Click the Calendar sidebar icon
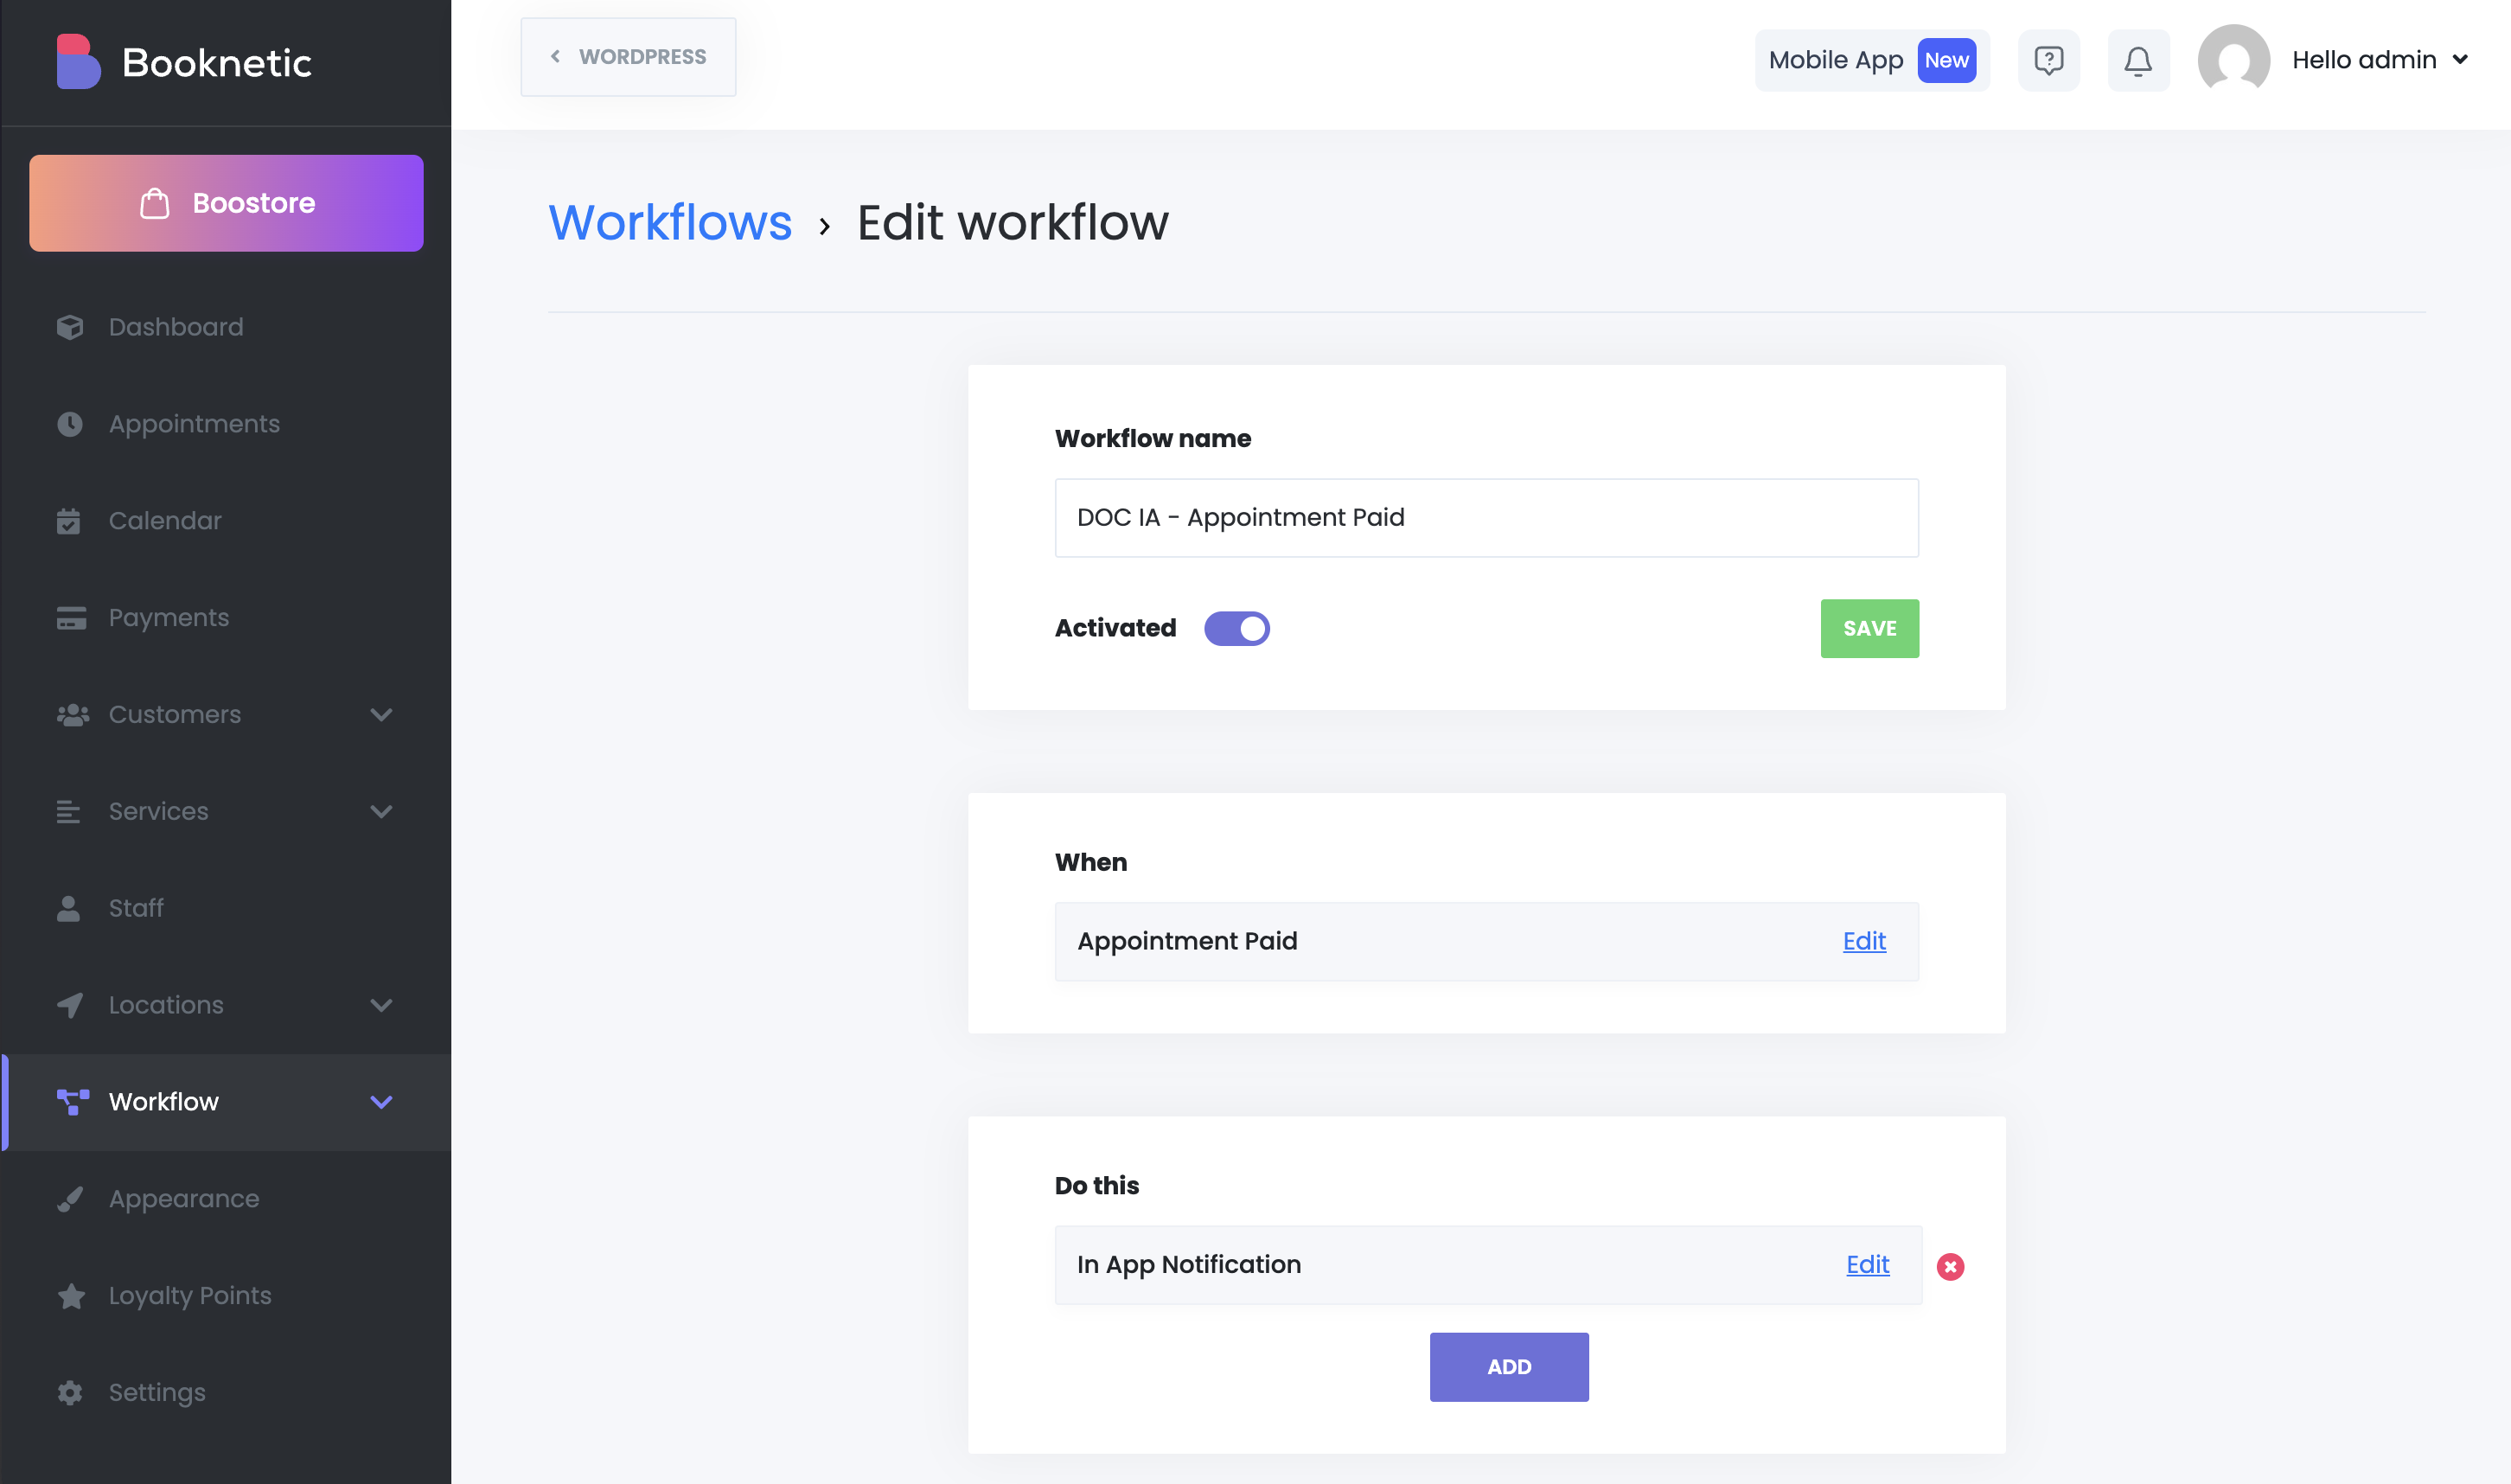The image size is (2511, 1484). pyautogui.click(x=69, y=521)
